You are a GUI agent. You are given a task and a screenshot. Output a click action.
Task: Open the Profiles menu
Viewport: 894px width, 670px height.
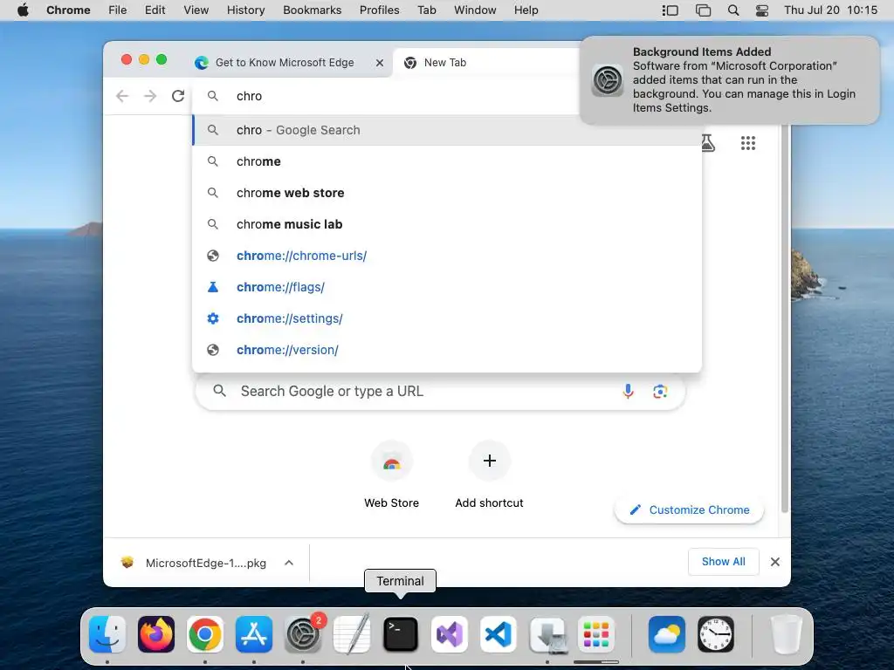(x=379, y=10)
